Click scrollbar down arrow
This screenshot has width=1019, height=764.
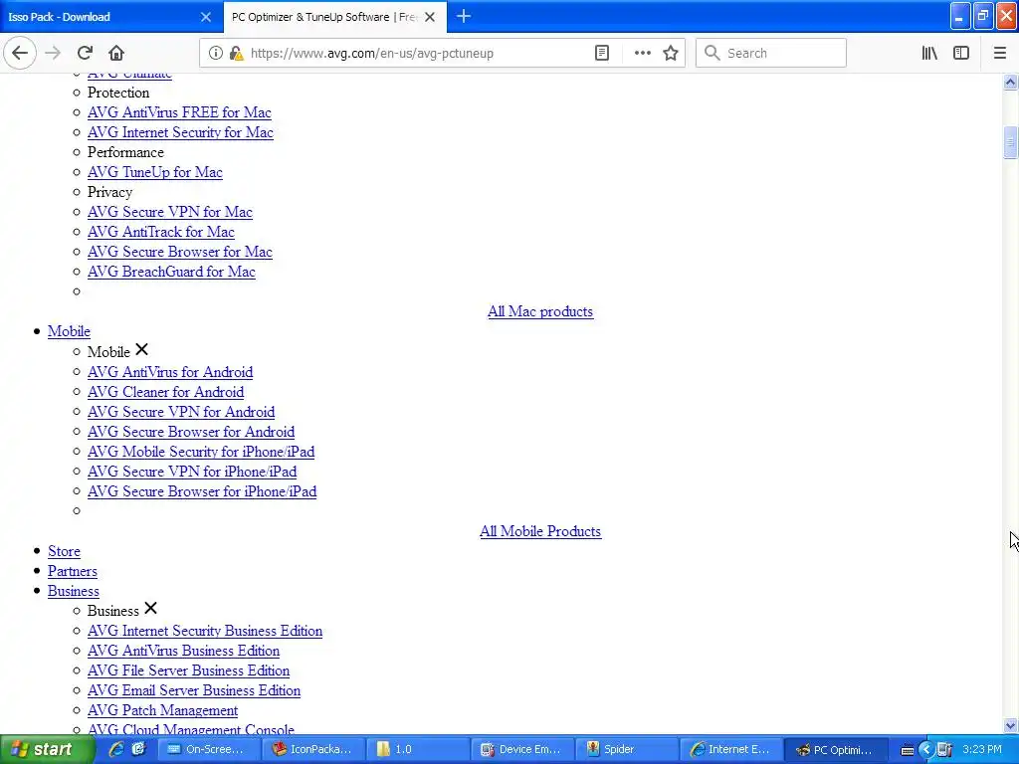[x=1010, y=725]
